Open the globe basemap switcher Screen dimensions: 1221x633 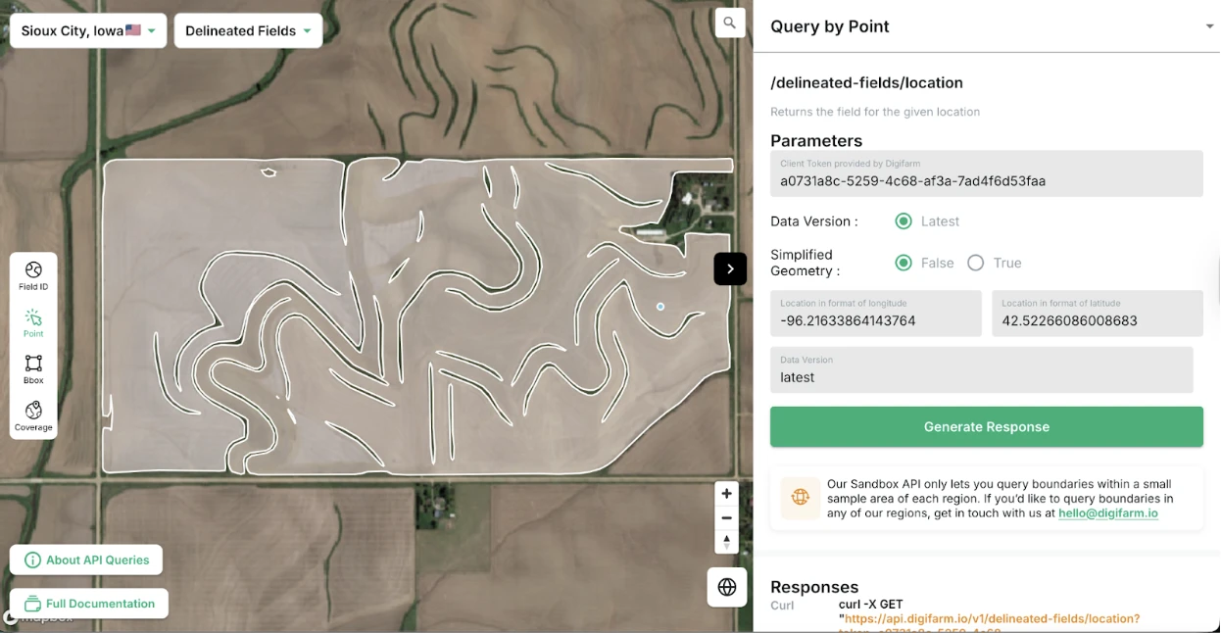click(x=727, y=587)
